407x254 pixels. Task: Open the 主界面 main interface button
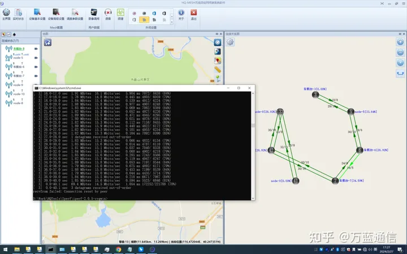click(x=6, y=13)
